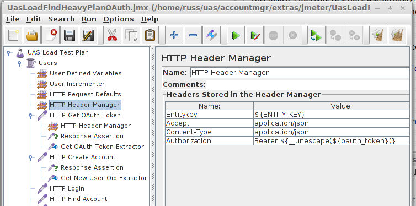Image resolution: width=416 pixels, height=206 pixels.
Task: Click Remote Stop All icon
Action: [x=335, y=35]
